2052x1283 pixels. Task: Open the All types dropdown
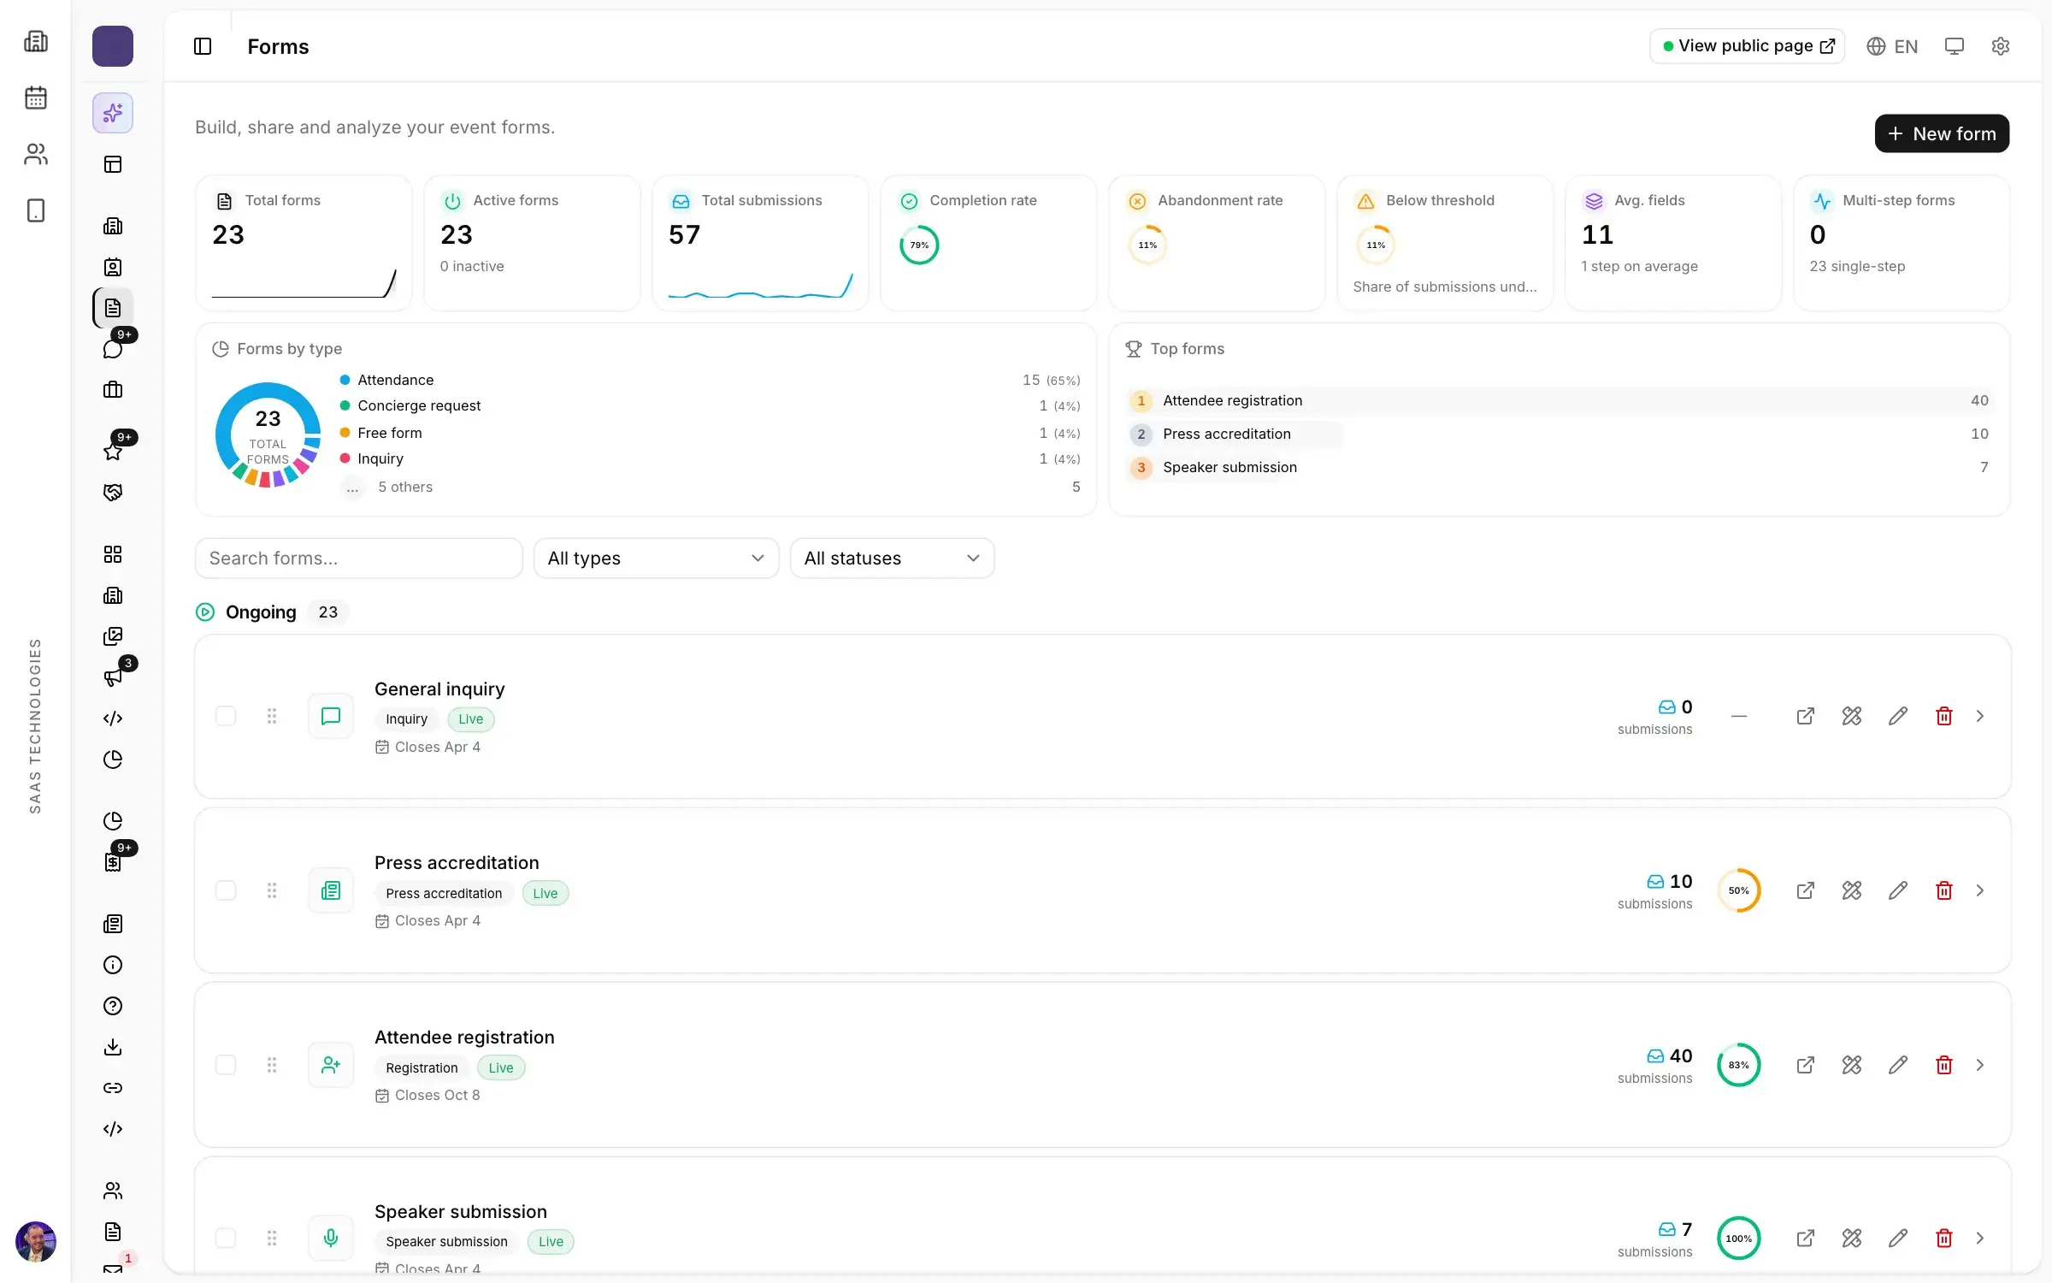[656, 558]
